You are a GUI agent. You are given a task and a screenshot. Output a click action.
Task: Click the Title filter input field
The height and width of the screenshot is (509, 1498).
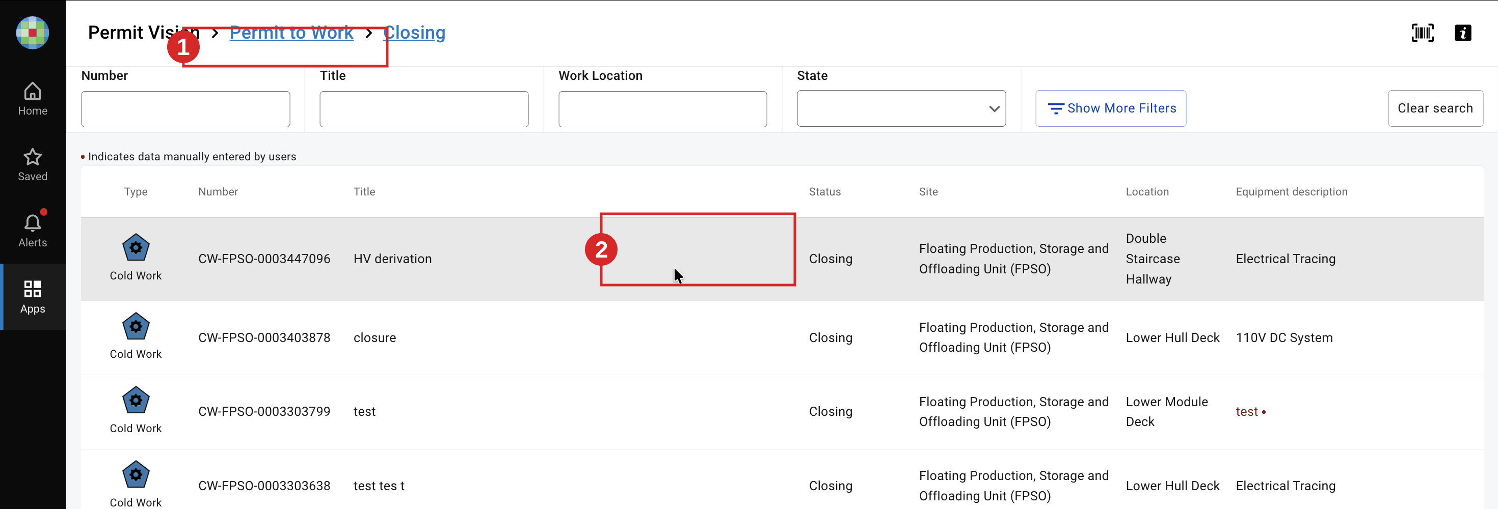[x=424, y=108]
